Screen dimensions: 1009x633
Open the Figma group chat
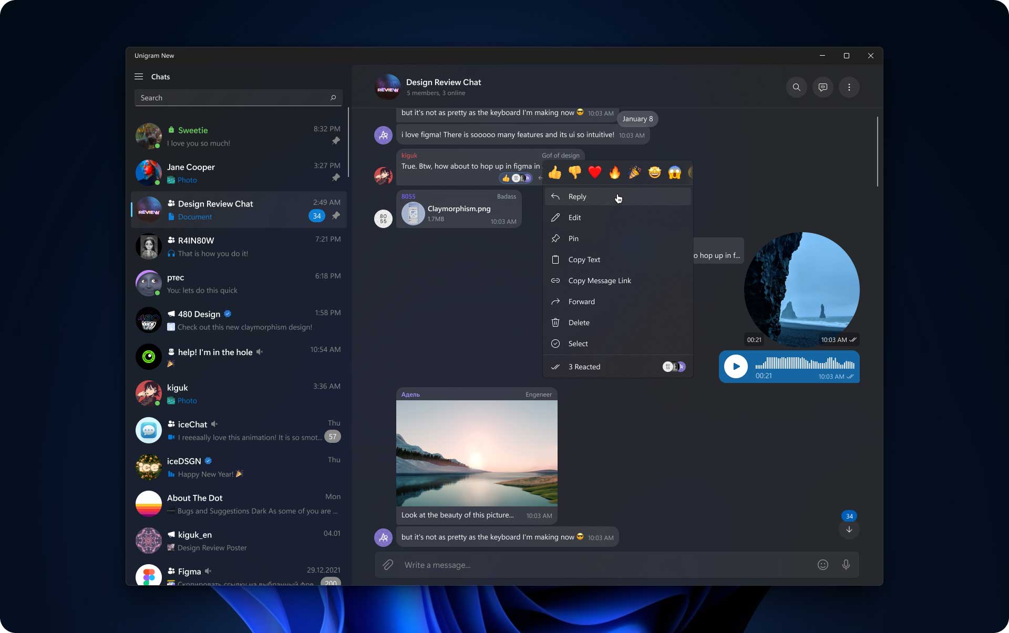239,573
